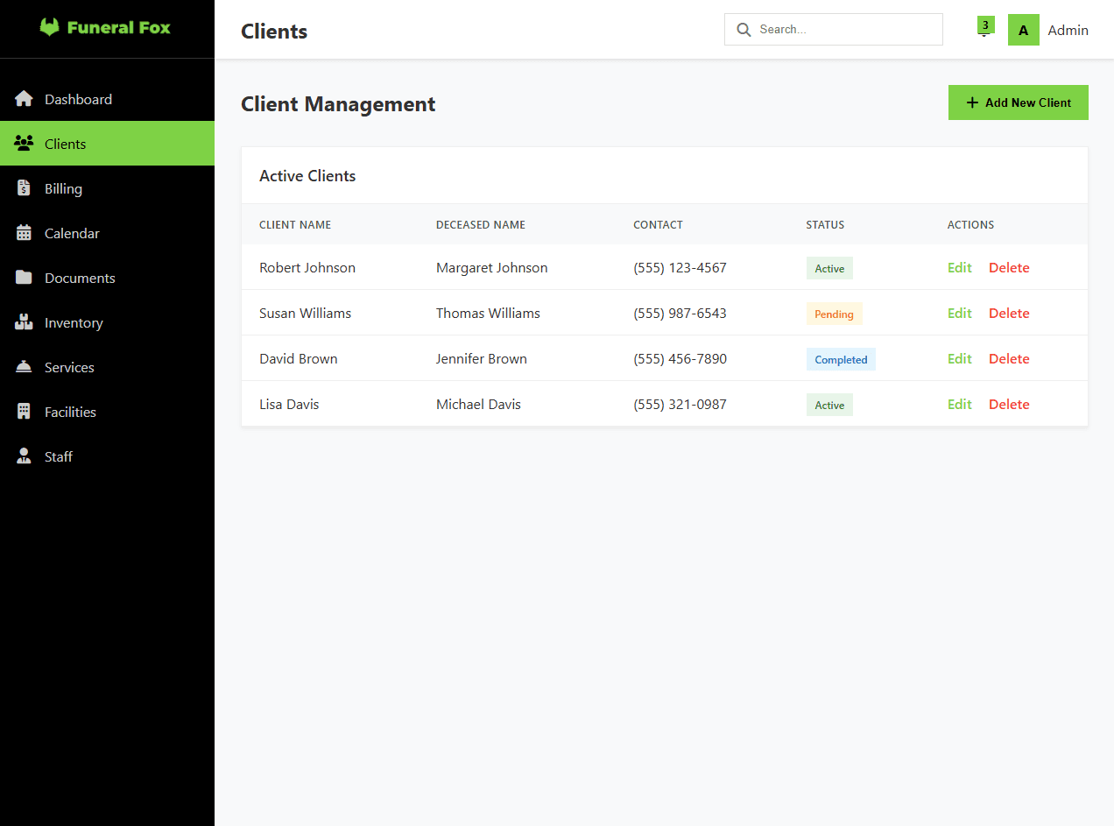Select the Services icon in the sidebar
This screenshot has width=1114, height=826.
pyautogui.click(x=23, y=366)
